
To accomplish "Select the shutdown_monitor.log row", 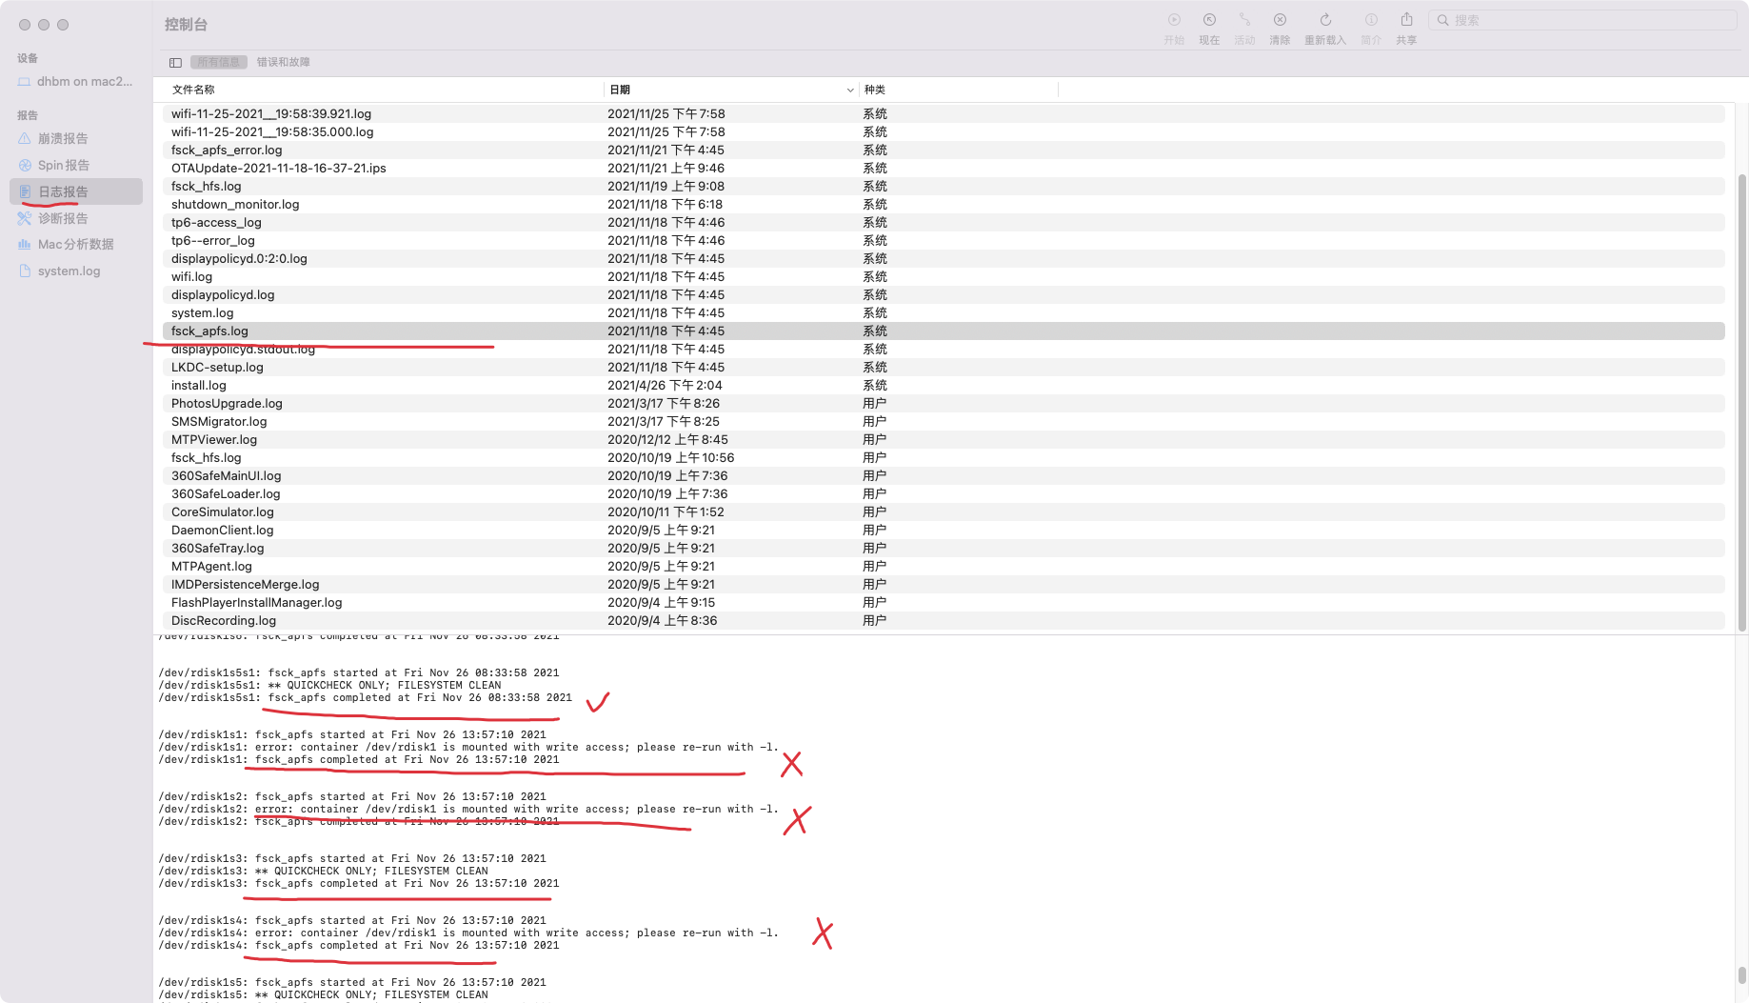I will click(x=944, y=205).
